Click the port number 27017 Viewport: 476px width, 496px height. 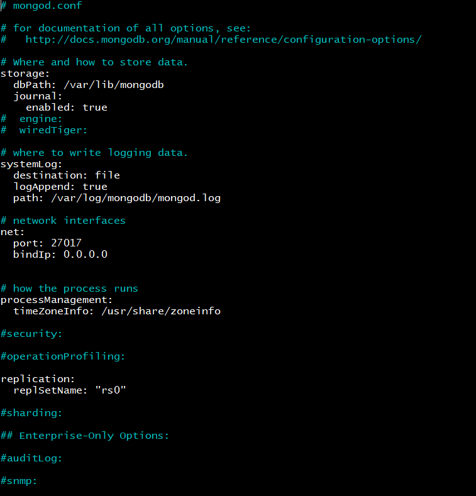[66, 243]
